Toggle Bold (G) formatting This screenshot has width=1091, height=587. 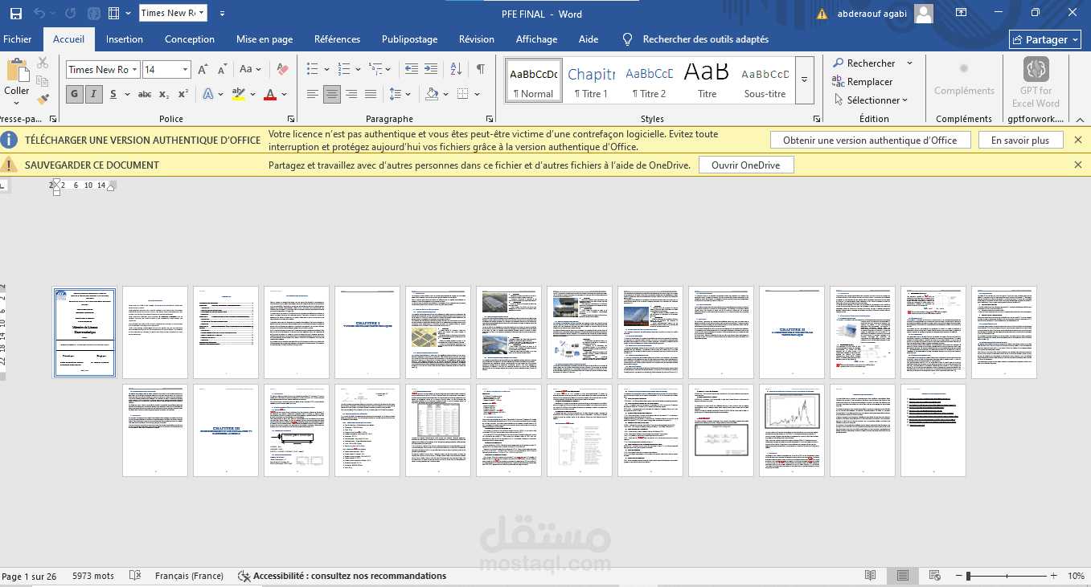[74, 94]
